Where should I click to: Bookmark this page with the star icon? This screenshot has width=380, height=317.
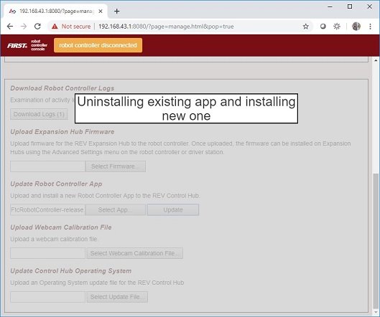(306, 27)
